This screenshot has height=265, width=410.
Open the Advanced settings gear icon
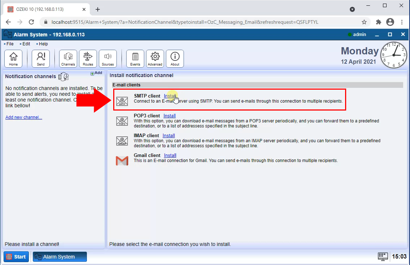pyautogui.click(x=155, y=59)
